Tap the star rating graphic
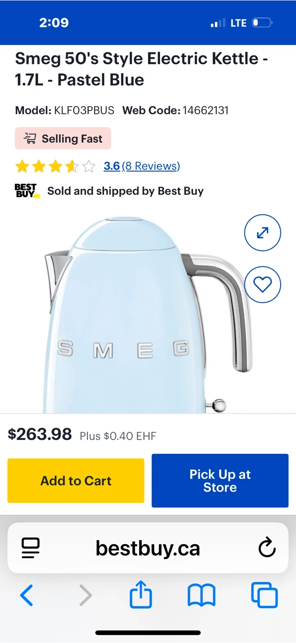This screenshot has width=296, height=643. (x=55, y=167)
